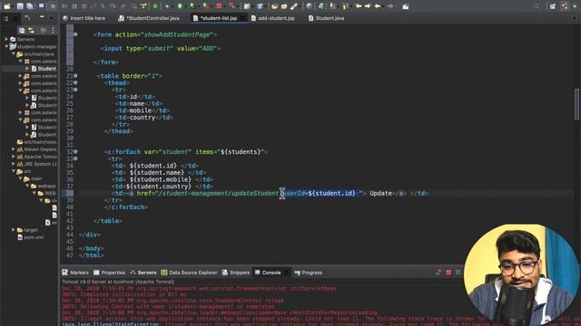
Task: Click the Remove Launch X icon in Console
Action: point(458,273)
